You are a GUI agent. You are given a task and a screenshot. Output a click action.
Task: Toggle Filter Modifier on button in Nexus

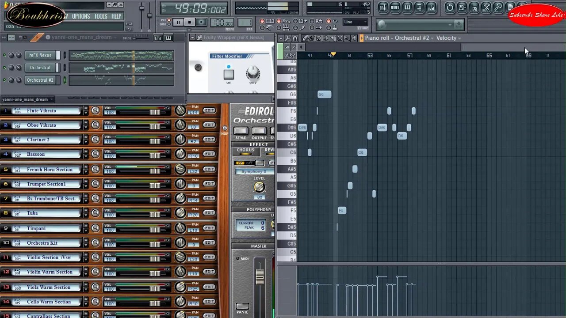pos(229,74)
